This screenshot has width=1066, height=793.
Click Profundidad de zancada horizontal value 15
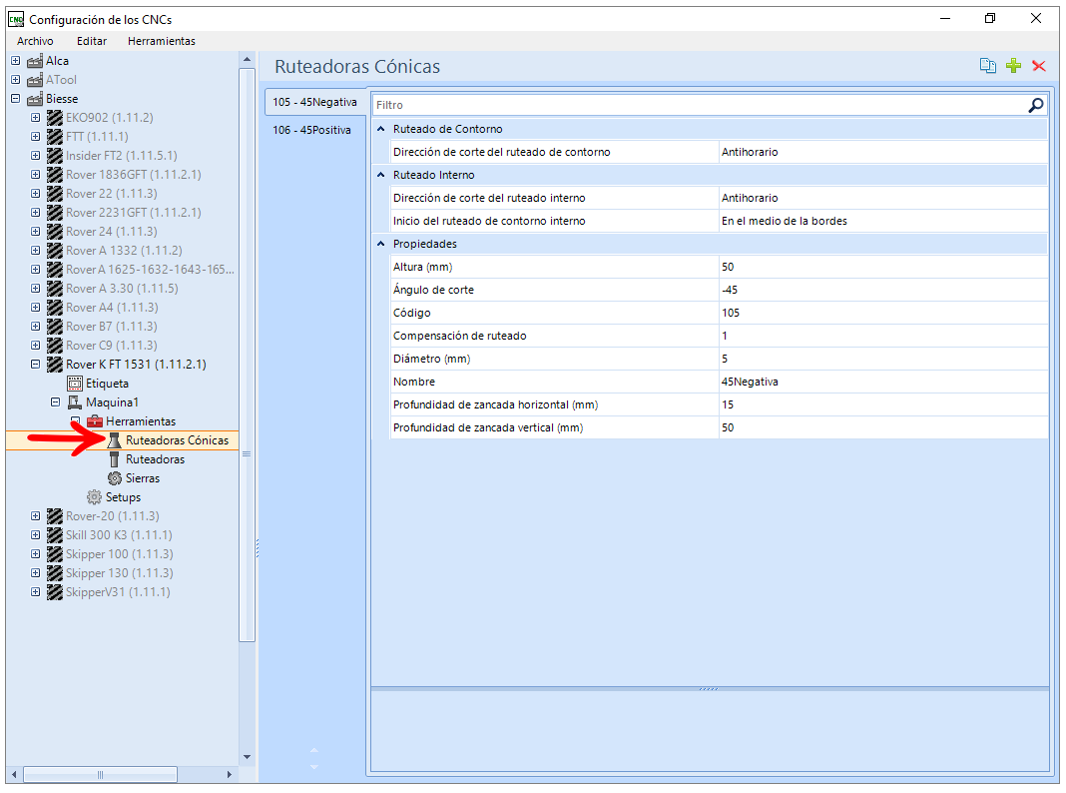883,404
